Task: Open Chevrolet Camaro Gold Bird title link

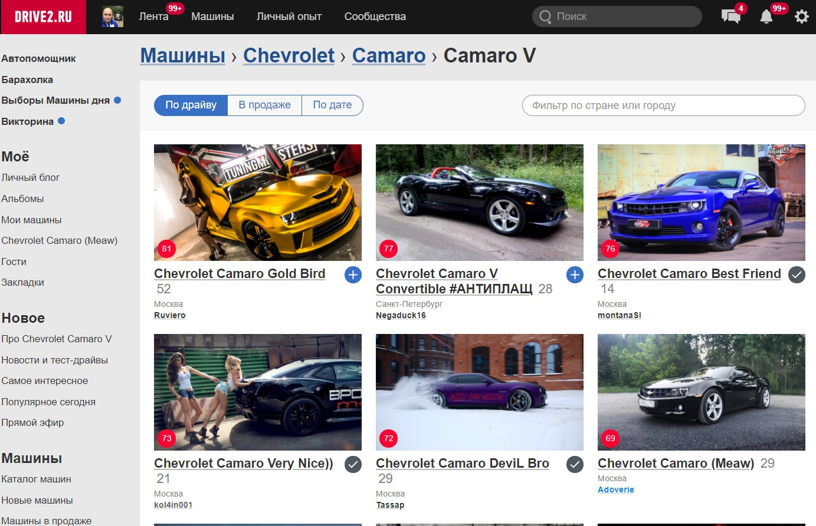Action: (x=240, y=274)
